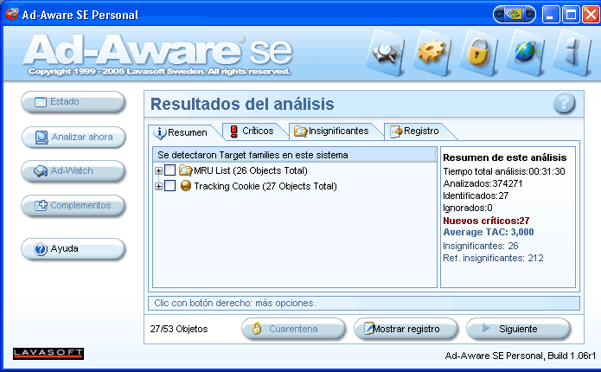Check the Tracking Cookie checkbox
Screen dimensions: 601x372
pos(170,186)
